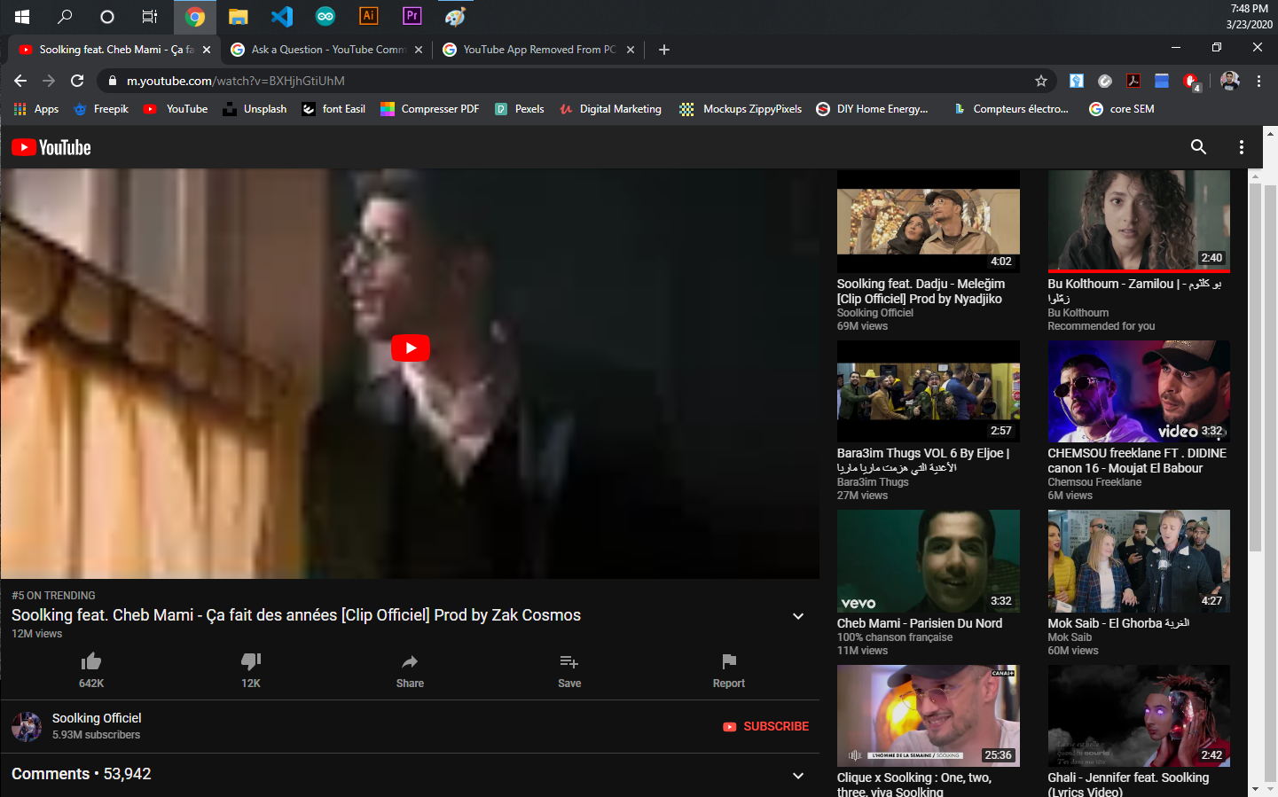Open YouTube search magnifier icon
1278x797 pixels.
[x=1198, y=147]
